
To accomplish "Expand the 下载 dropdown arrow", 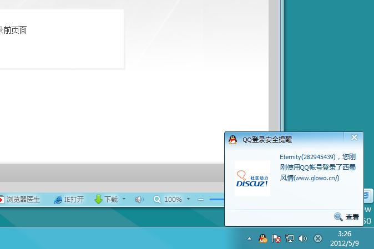I will point(124,199).
